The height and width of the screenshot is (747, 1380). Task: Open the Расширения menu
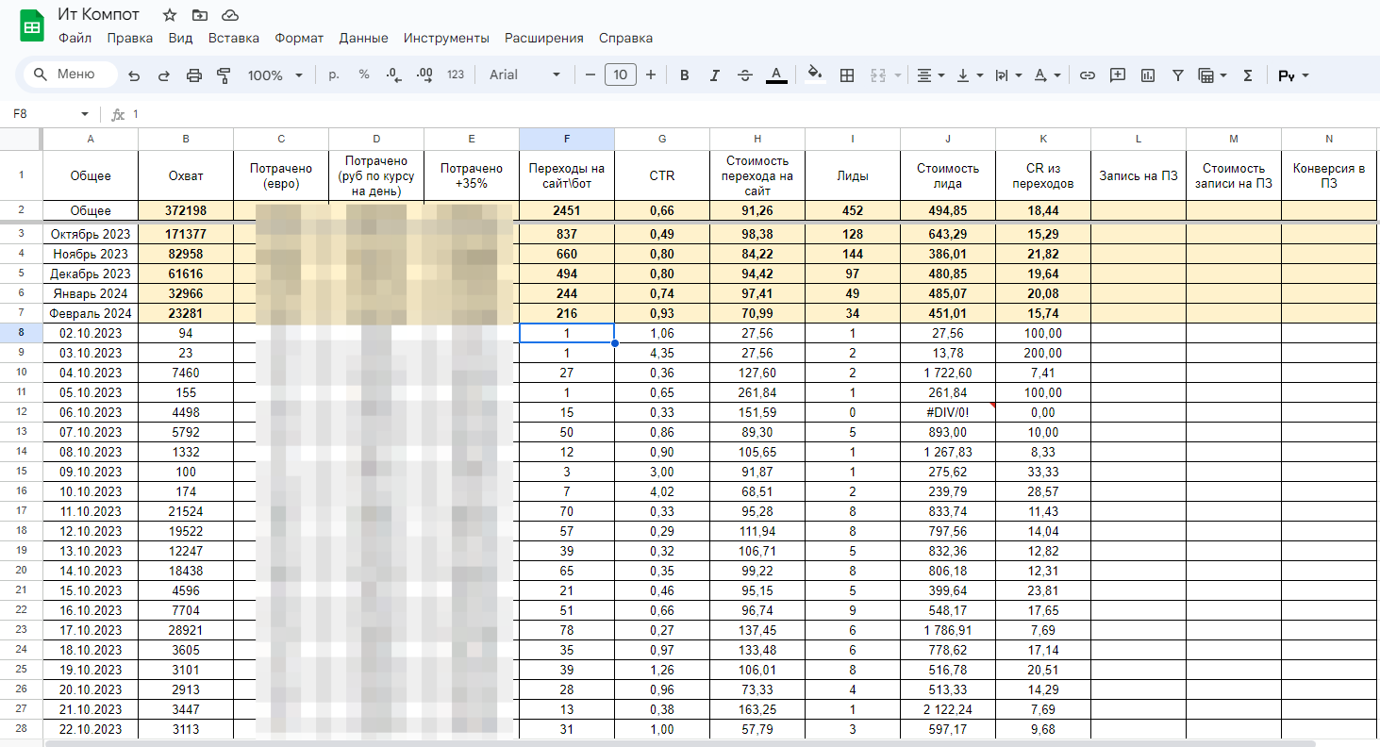(544, 39)
